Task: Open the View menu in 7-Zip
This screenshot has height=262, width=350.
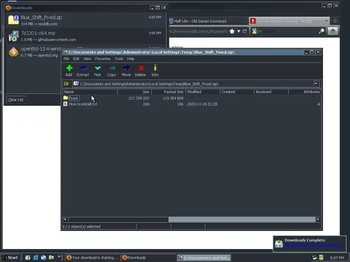Action: coord(87,59)
